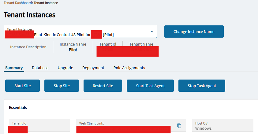Open the Role Assignments tab

129,68
